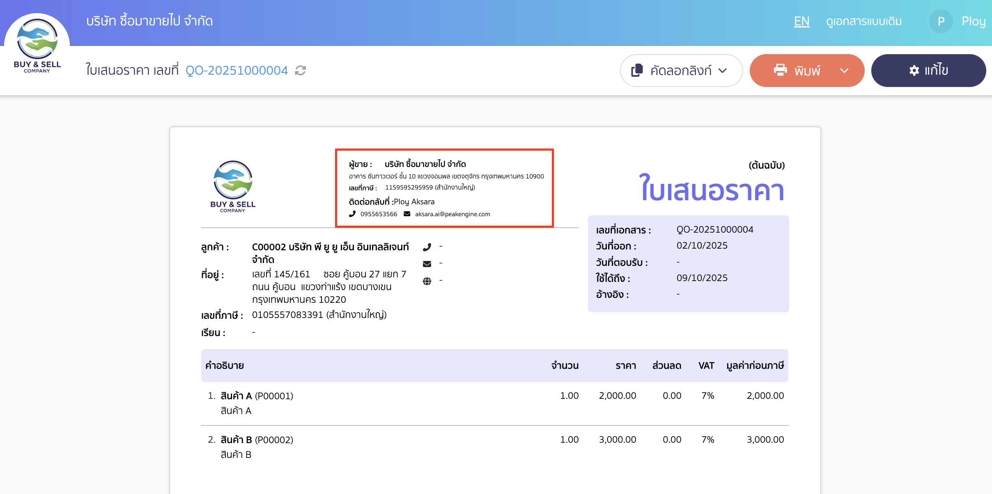This screenshot has height=494, width=992.
Task: Click the copy icon on the คัดลอกลิงก์ button
Action: pos(637,70)
